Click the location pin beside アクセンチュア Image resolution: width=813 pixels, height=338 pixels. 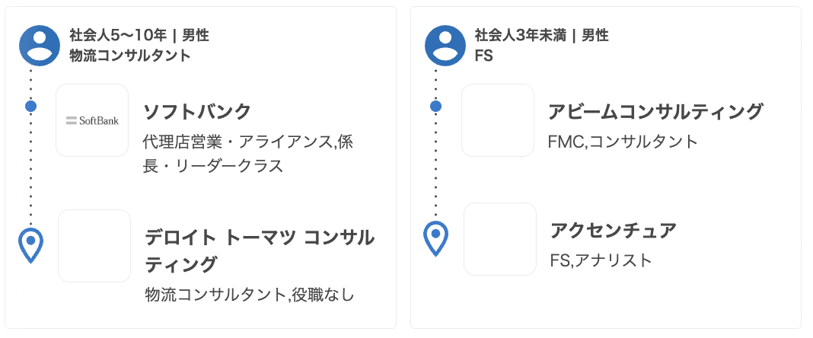[x=435, y=238]
